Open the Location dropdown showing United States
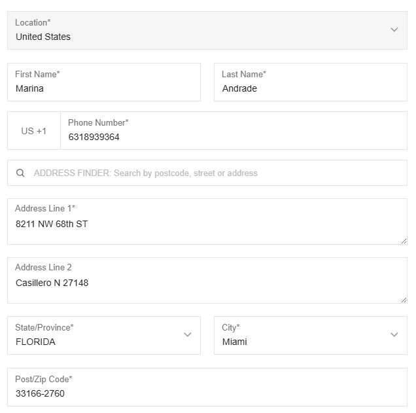The image size is (416, 413). pyautogui.click(x=196, y=31)
